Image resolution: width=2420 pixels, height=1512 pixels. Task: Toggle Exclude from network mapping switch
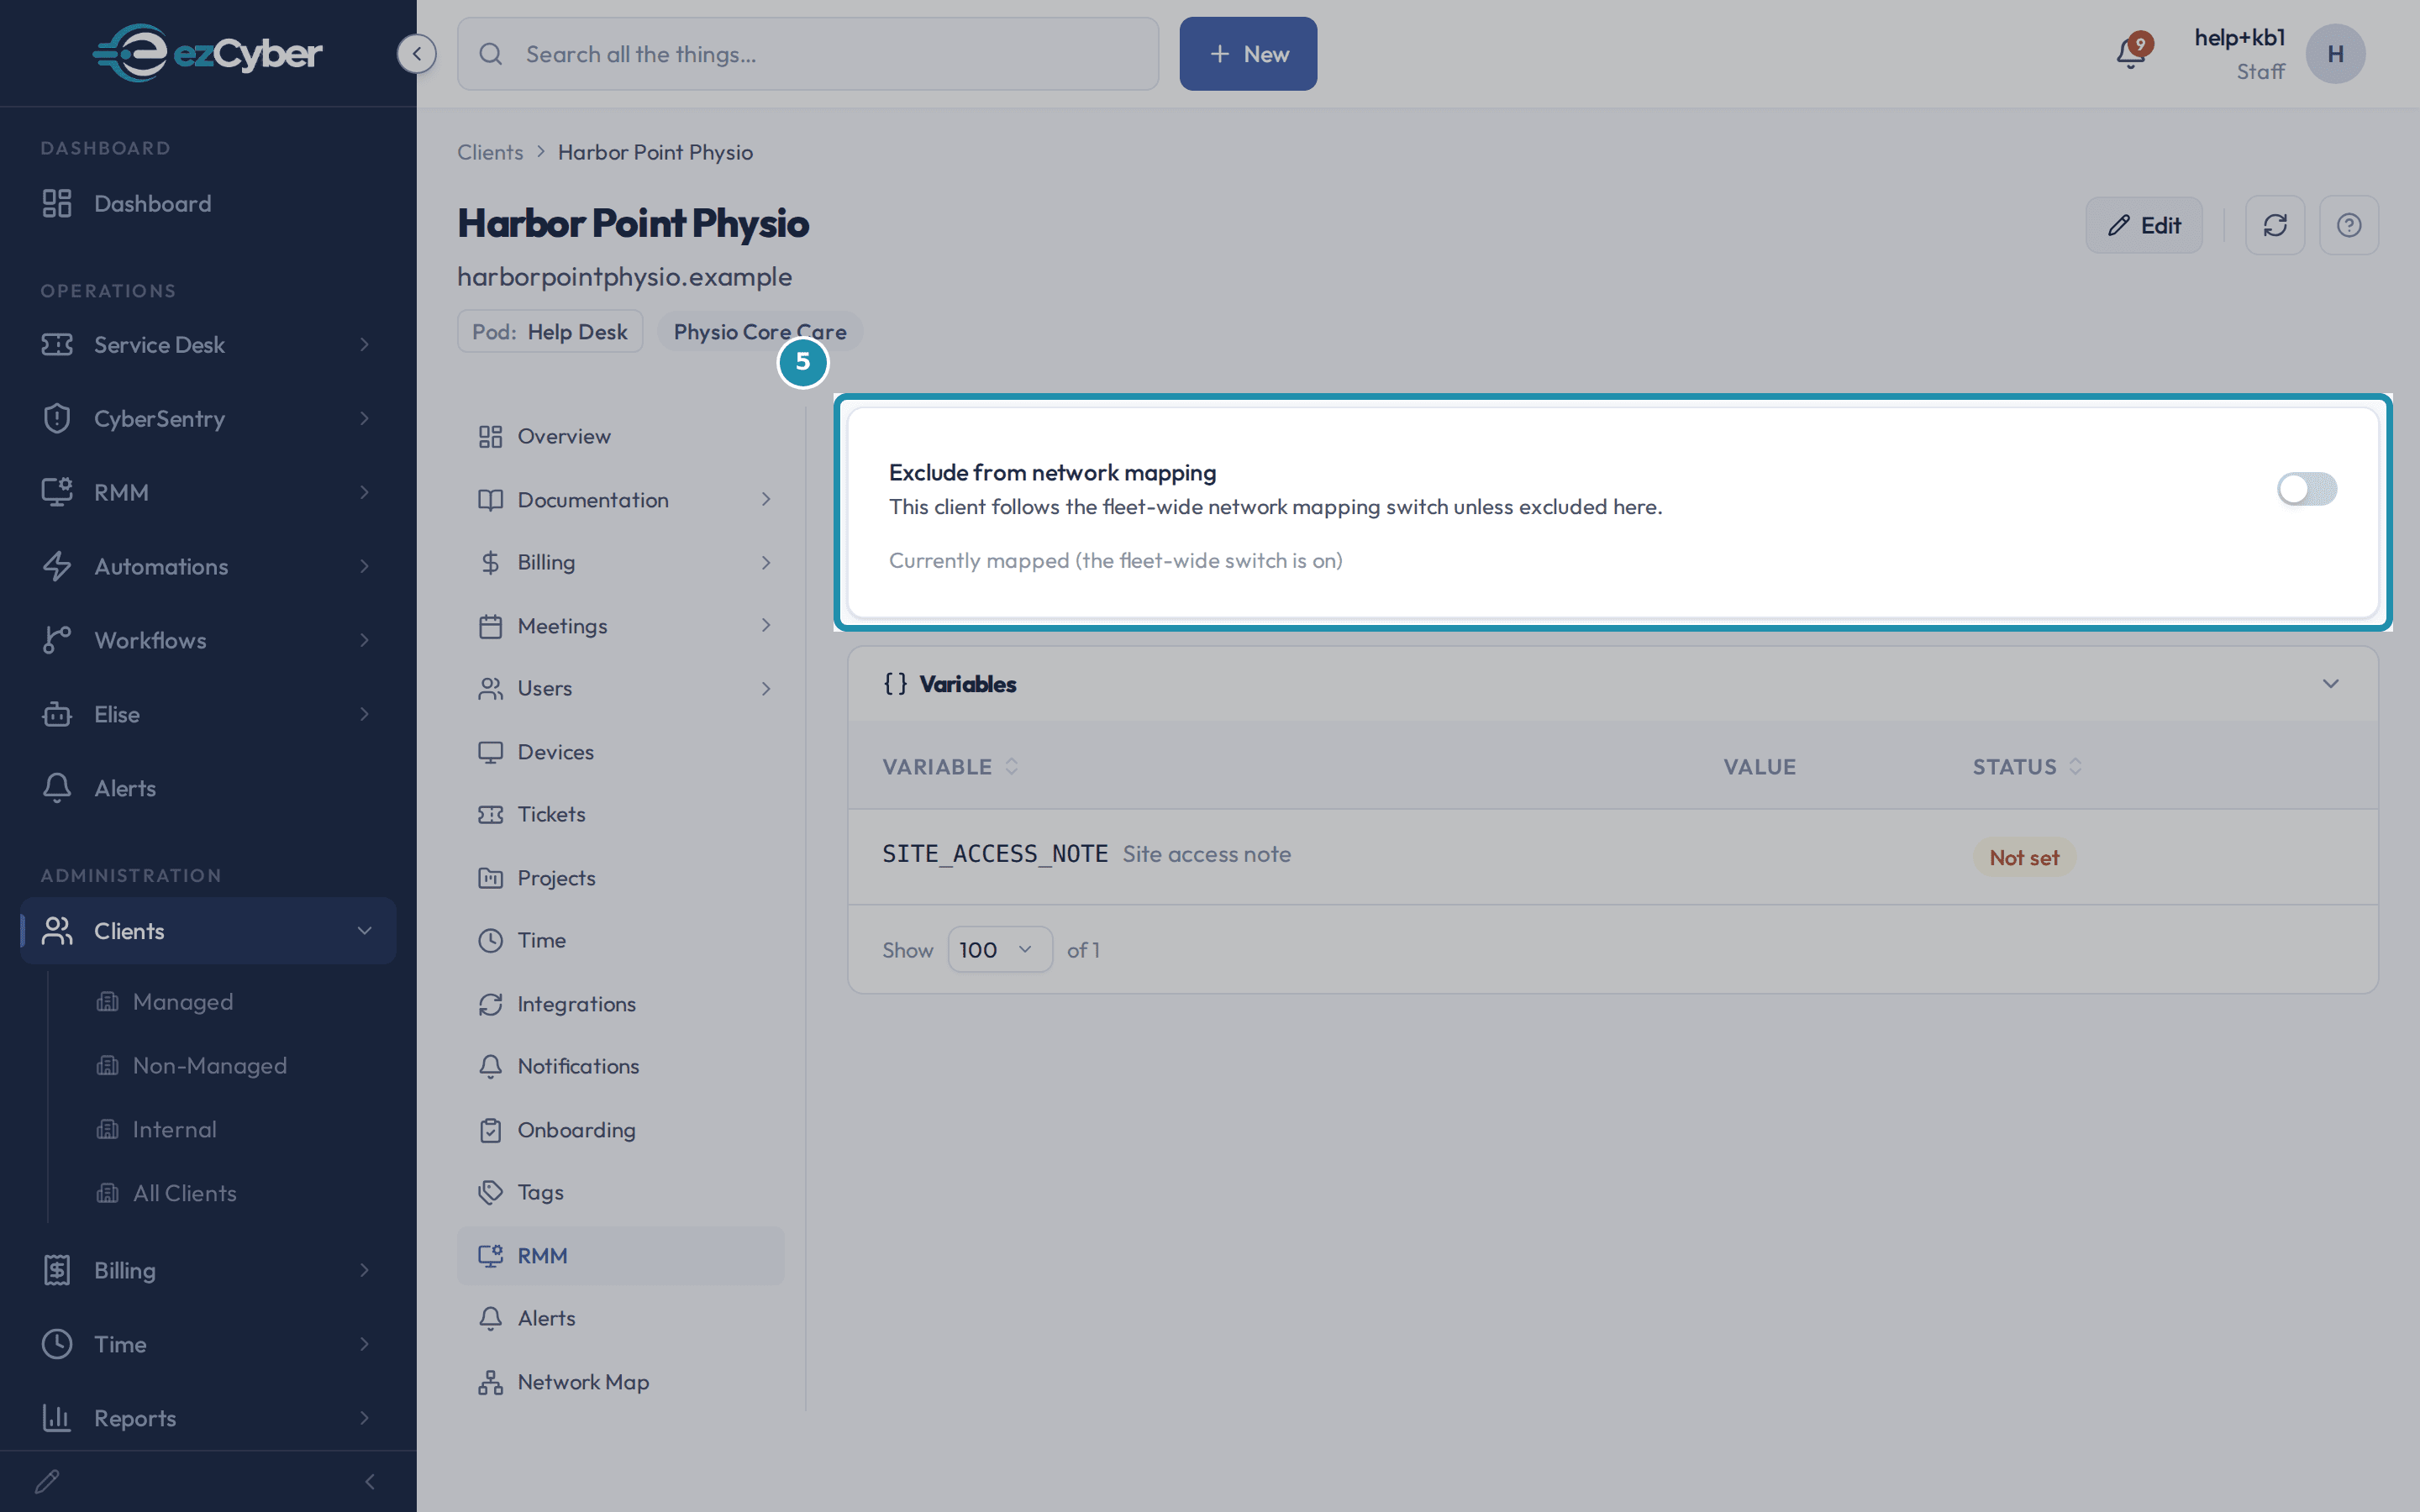[x=2306, y=489]
